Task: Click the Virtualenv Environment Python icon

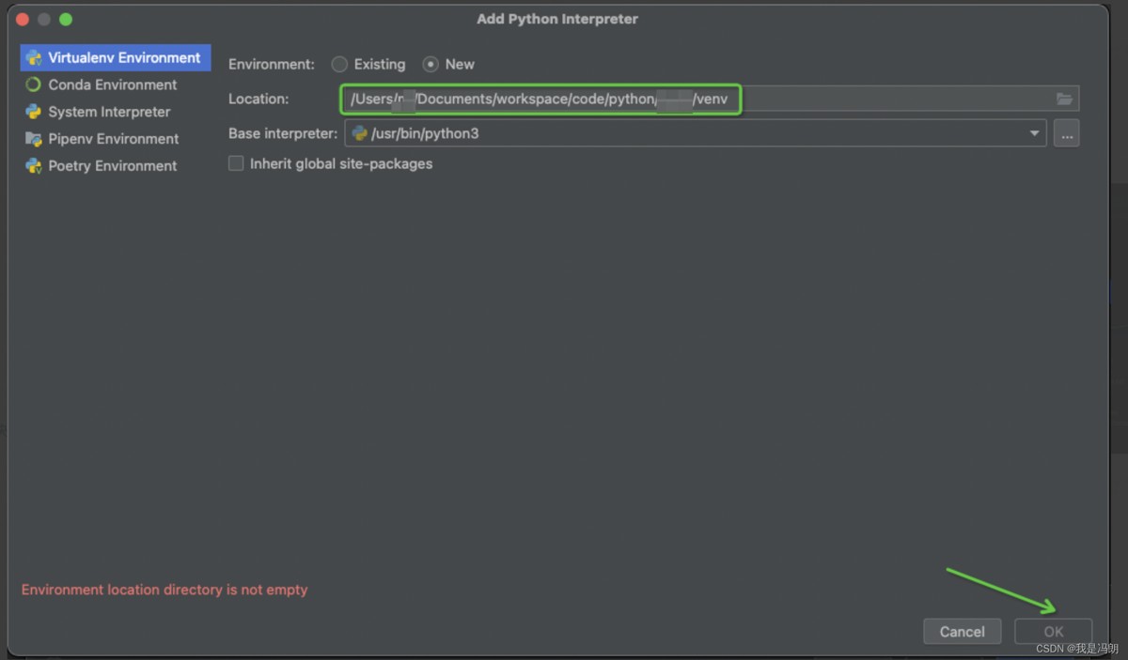Action: tap(34, 57)
